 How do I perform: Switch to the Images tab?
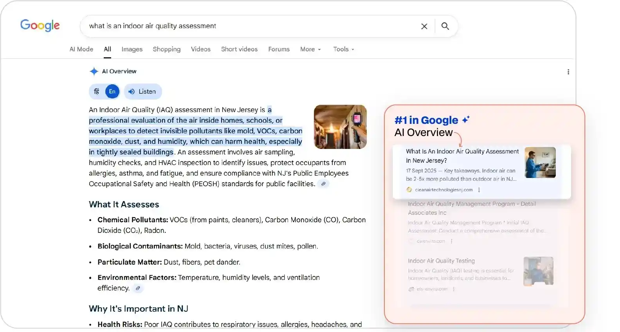click(x=132, y=49)
